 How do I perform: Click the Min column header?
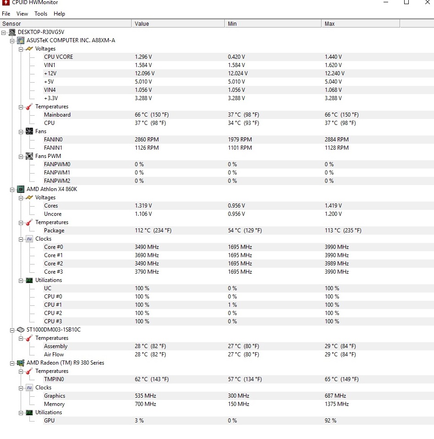click(x=273, y=23)
